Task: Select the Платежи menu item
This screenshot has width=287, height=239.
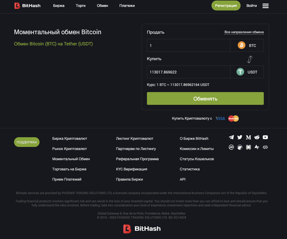Action: 127,6
